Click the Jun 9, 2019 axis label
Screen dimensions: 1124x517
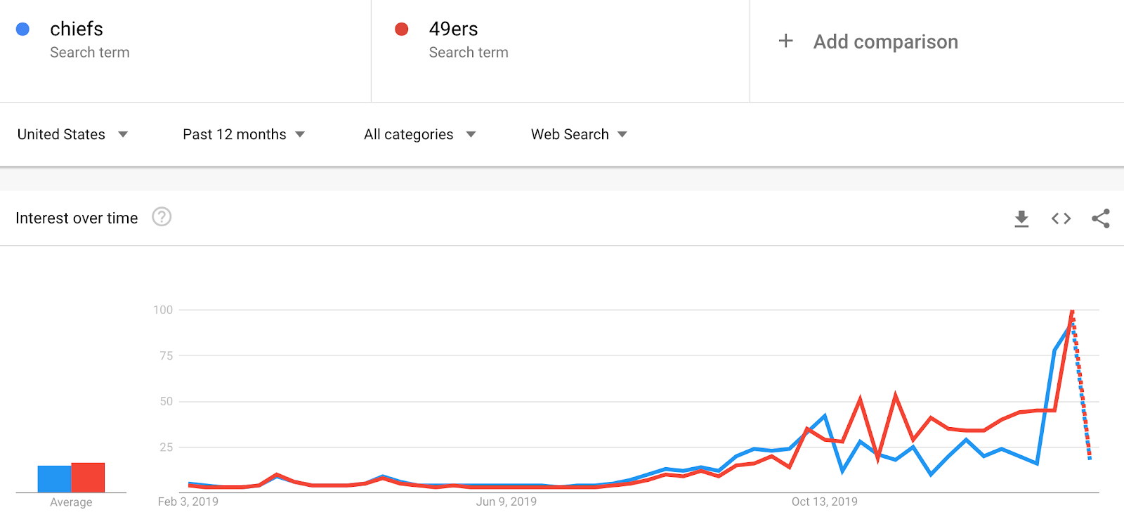pos(507,502)
